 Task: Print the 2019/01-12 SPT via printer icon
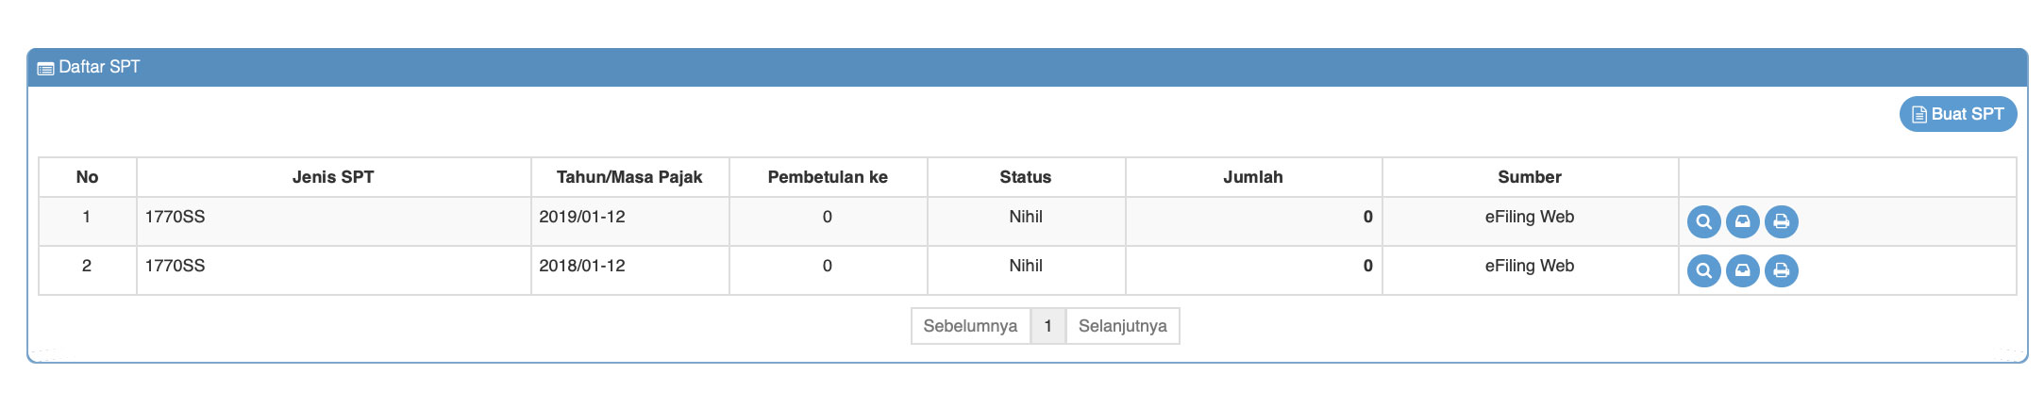(1781, 221)
